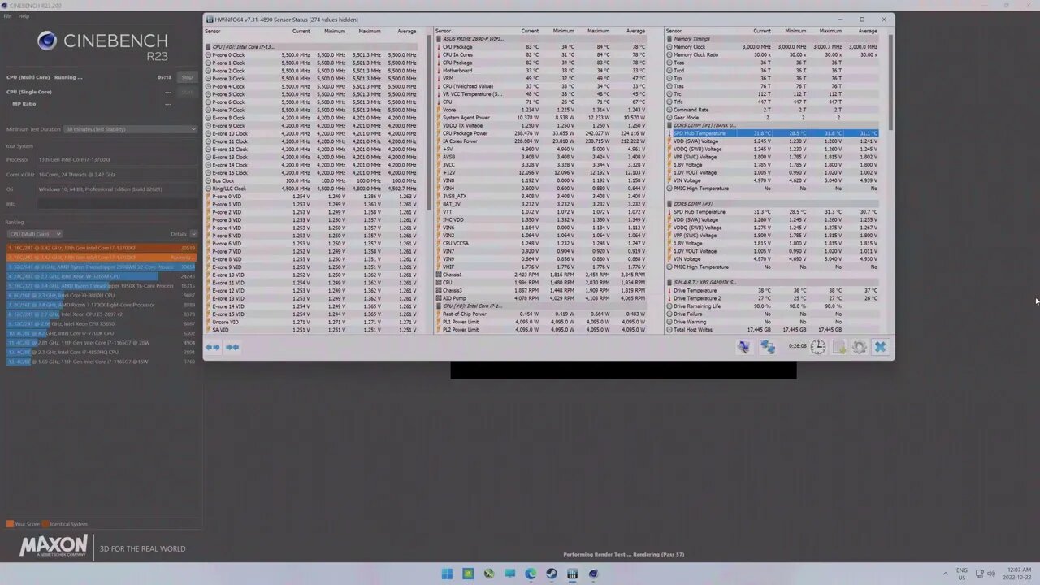Viewport: 1040px width, 585px height.
Task: Select the AMD Ryzen 7 1700X ranking entry
Action: pos(102,305)
